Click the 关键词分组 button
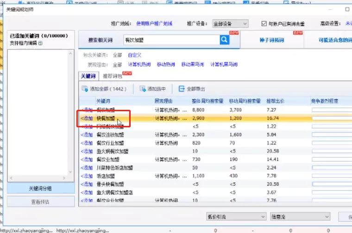The image size is (352, 233). tap(41, 188)
